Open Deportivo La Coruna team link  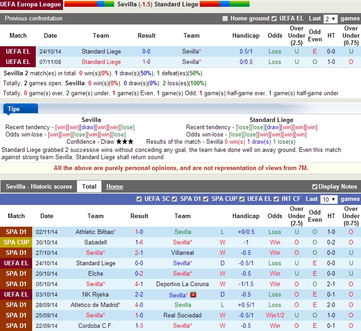pos(183,284)
